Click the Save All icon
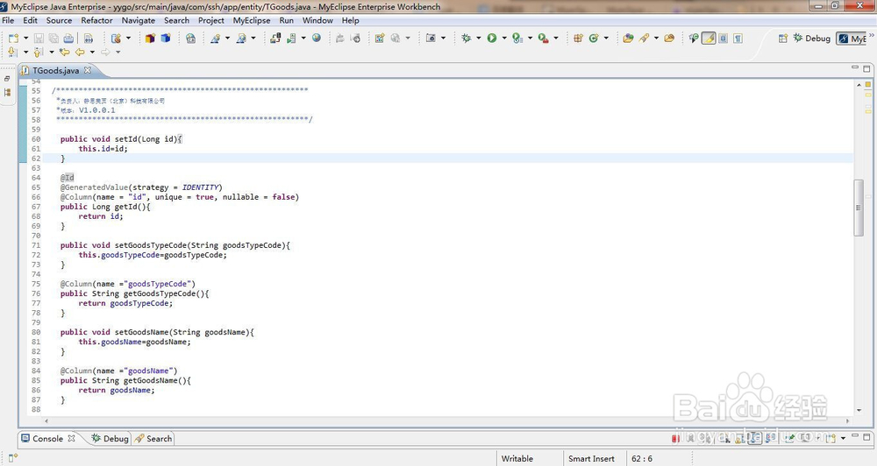This screenshot has height=466, width=877. [x=53, y=38]
